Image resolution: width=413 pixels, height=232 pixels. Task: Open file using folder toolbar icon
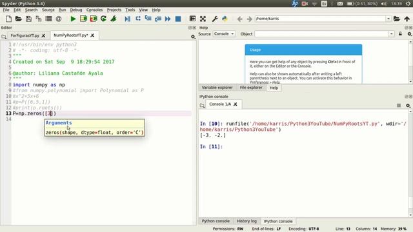coord(18,19)
